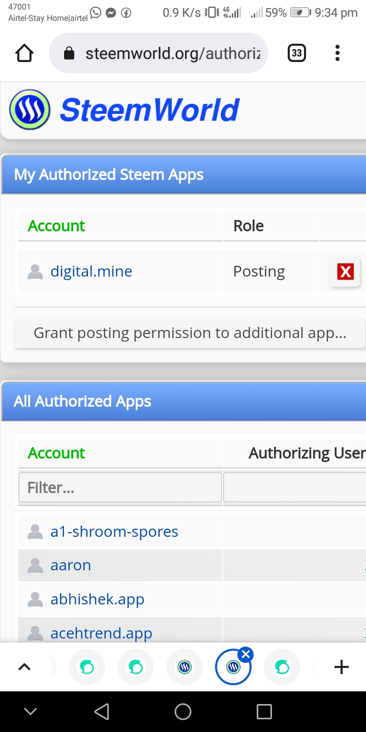Collapse keyboard with the navigation down chevron
This screenshot has height=732, width=366.
30,712
